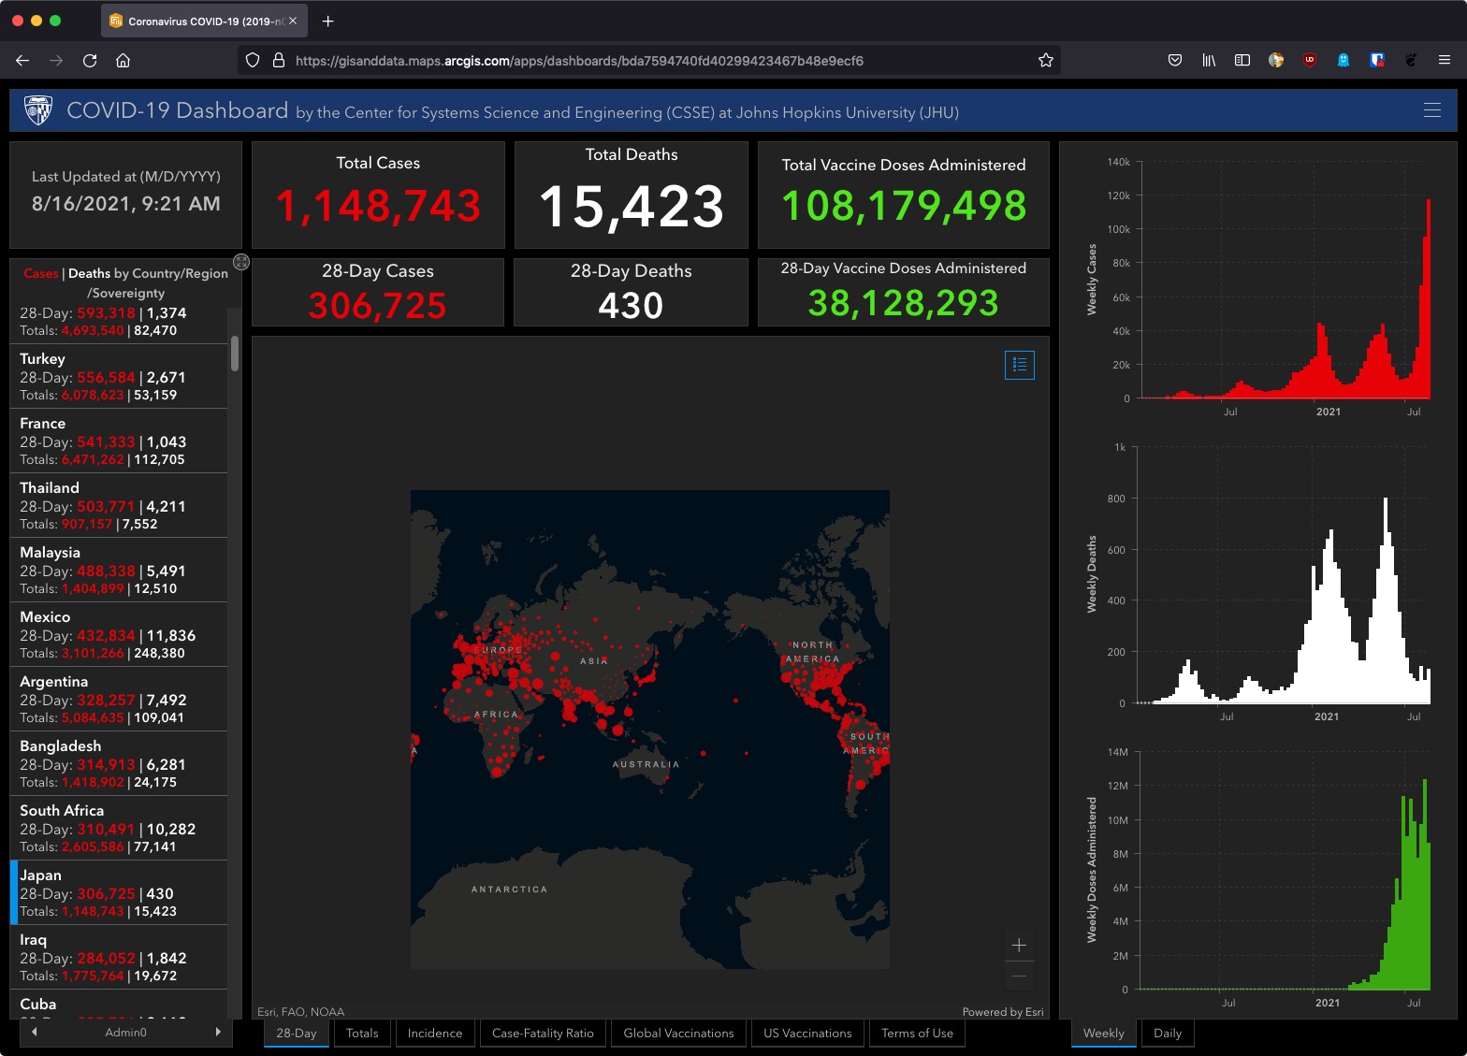
Task: Bookmark this page with the star
Action: 1046,60
